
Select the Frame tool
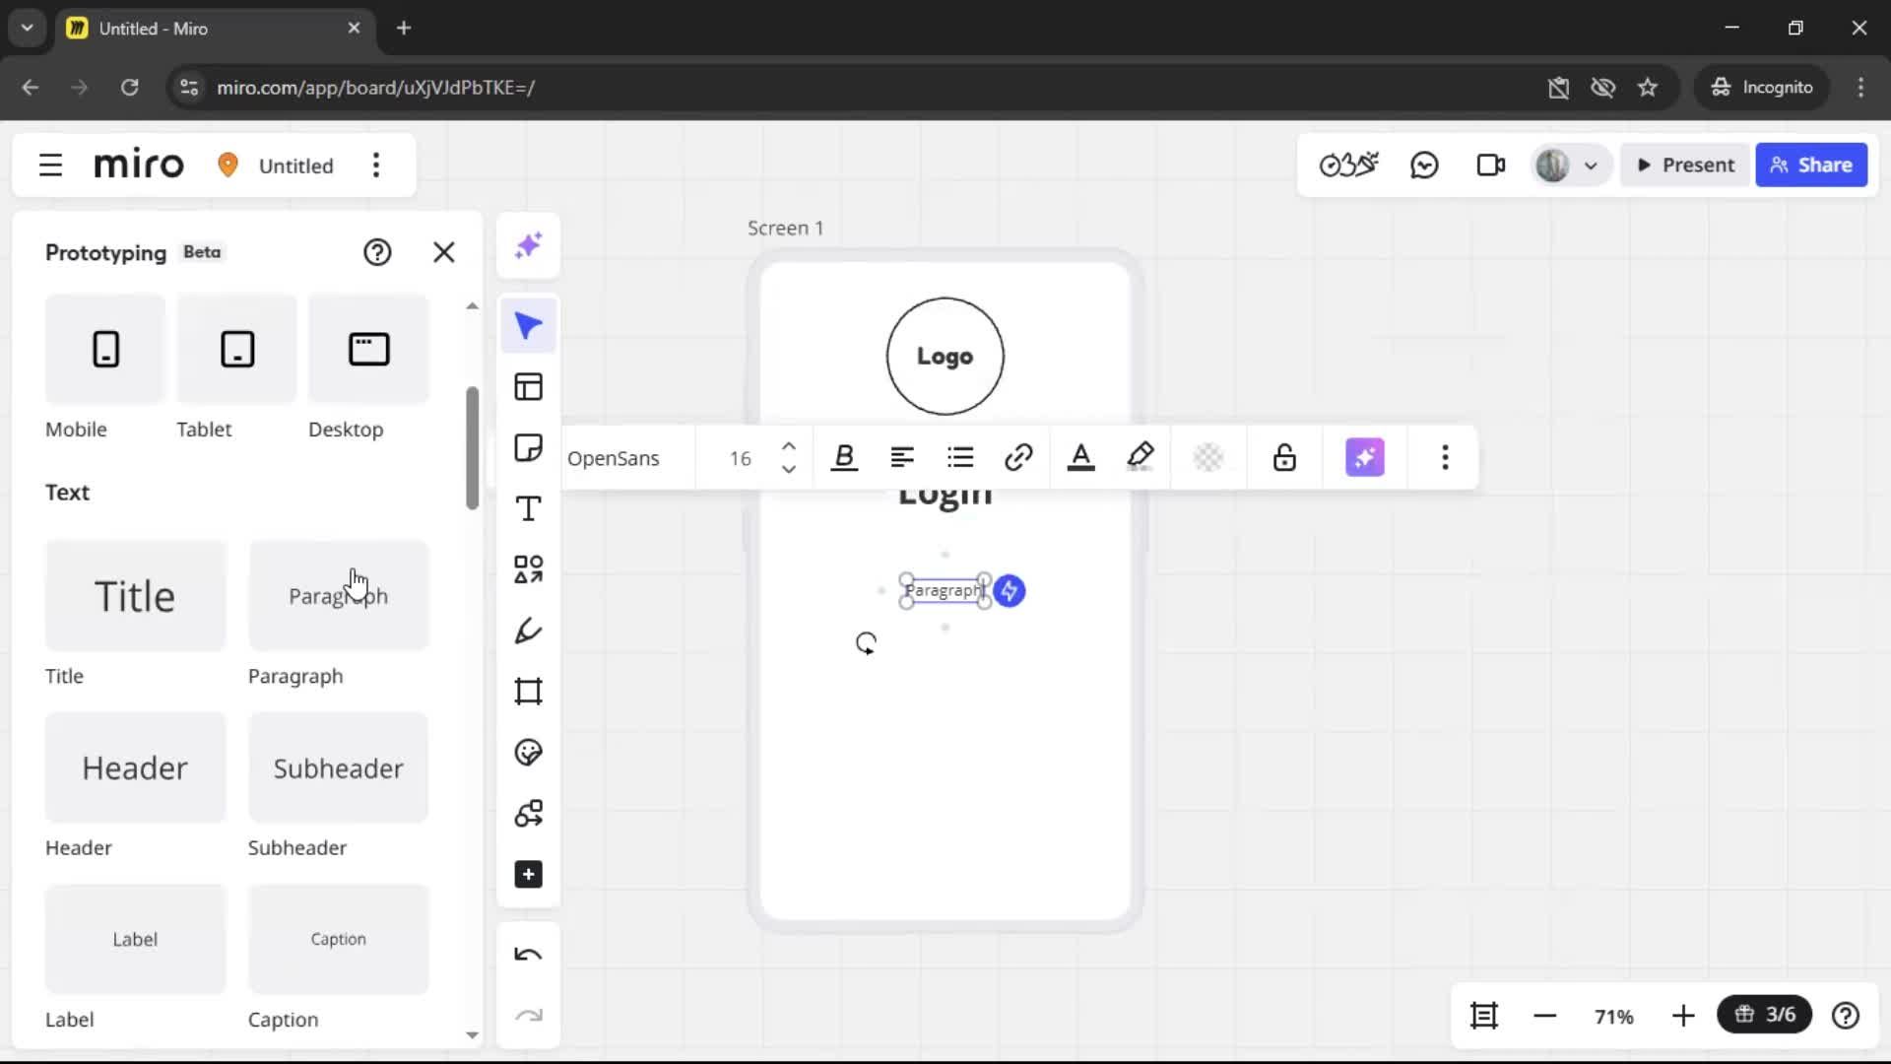coord(529,692)
